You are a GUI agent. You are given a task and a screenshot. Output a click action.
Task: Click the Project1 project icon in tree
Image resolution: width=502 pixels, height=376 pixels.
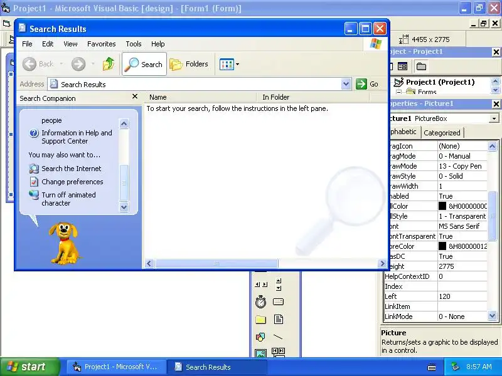(398, 82)
